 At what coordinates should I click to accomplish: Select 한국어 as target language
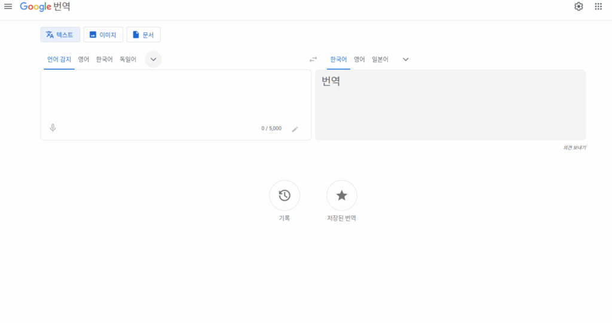click(338, 59)
